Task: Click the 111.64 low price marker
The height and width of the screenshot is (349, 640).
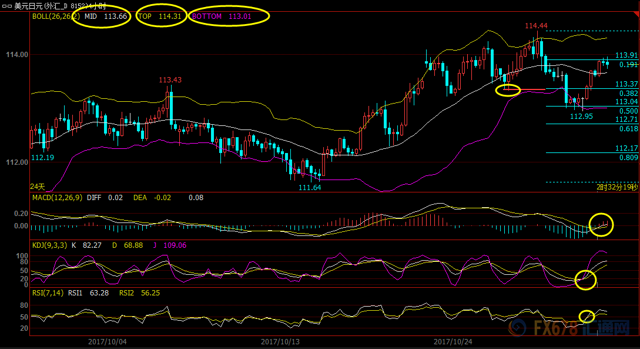Action: [x=310, y=187]
